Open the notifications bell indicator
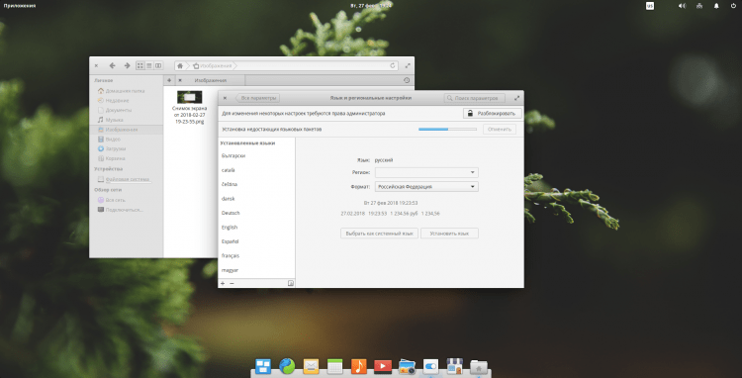This screenshot has width=742, height=378. [716, 6]
